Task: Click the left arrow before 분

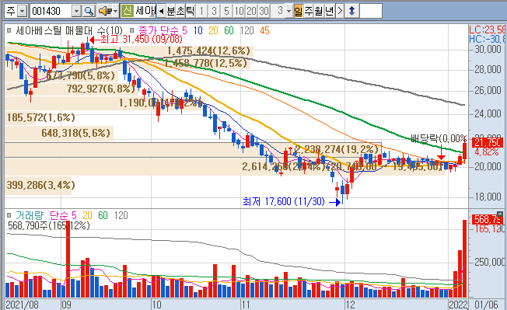Action: 161,12
